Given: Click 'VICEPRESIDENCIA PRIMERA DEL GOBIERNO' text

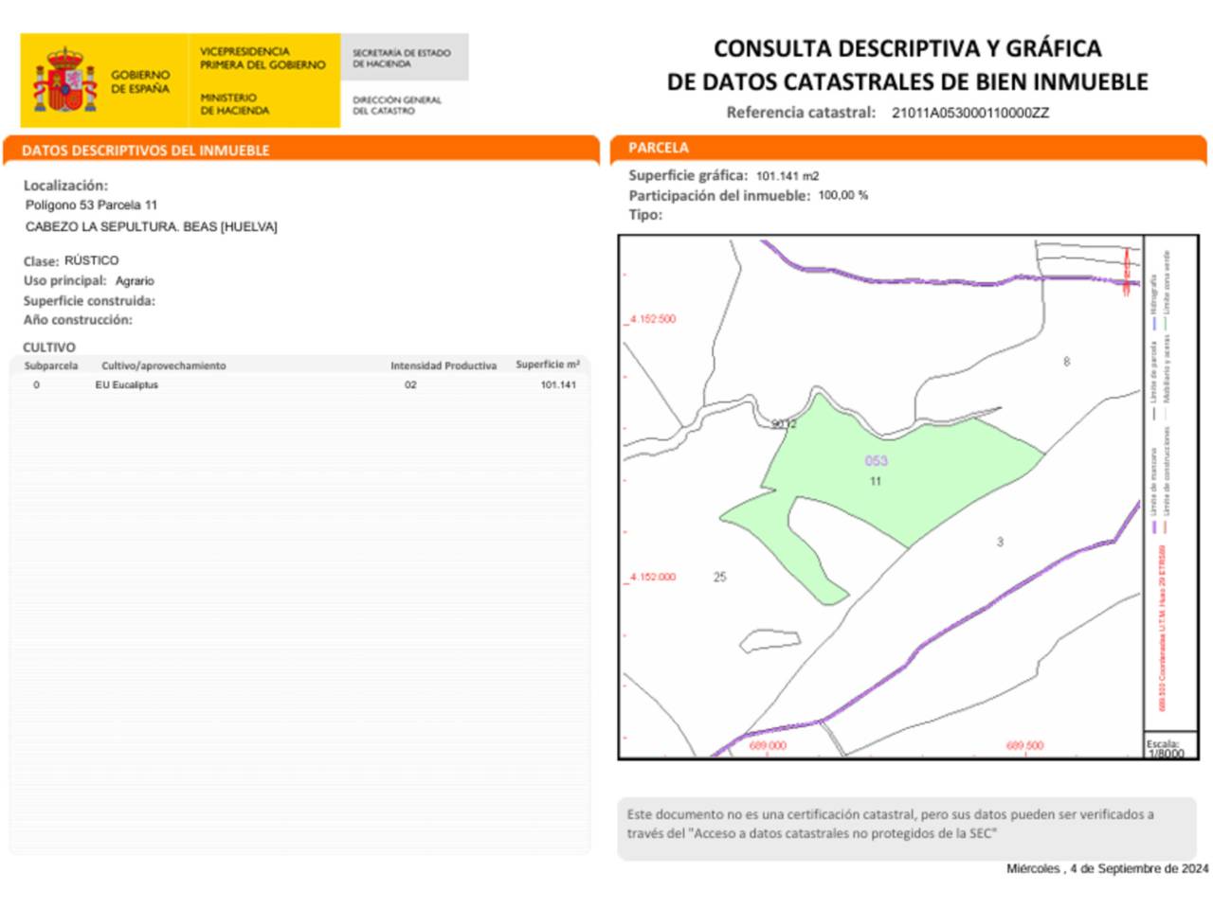Looking at the screenshot, I should [x=263, y=58].
